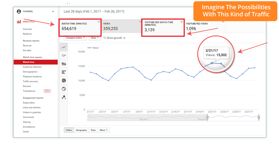This screenshot has height=144, width=279.
Task: Open Ad rates report
Action: pyautogui.click(x=27, y=51)
